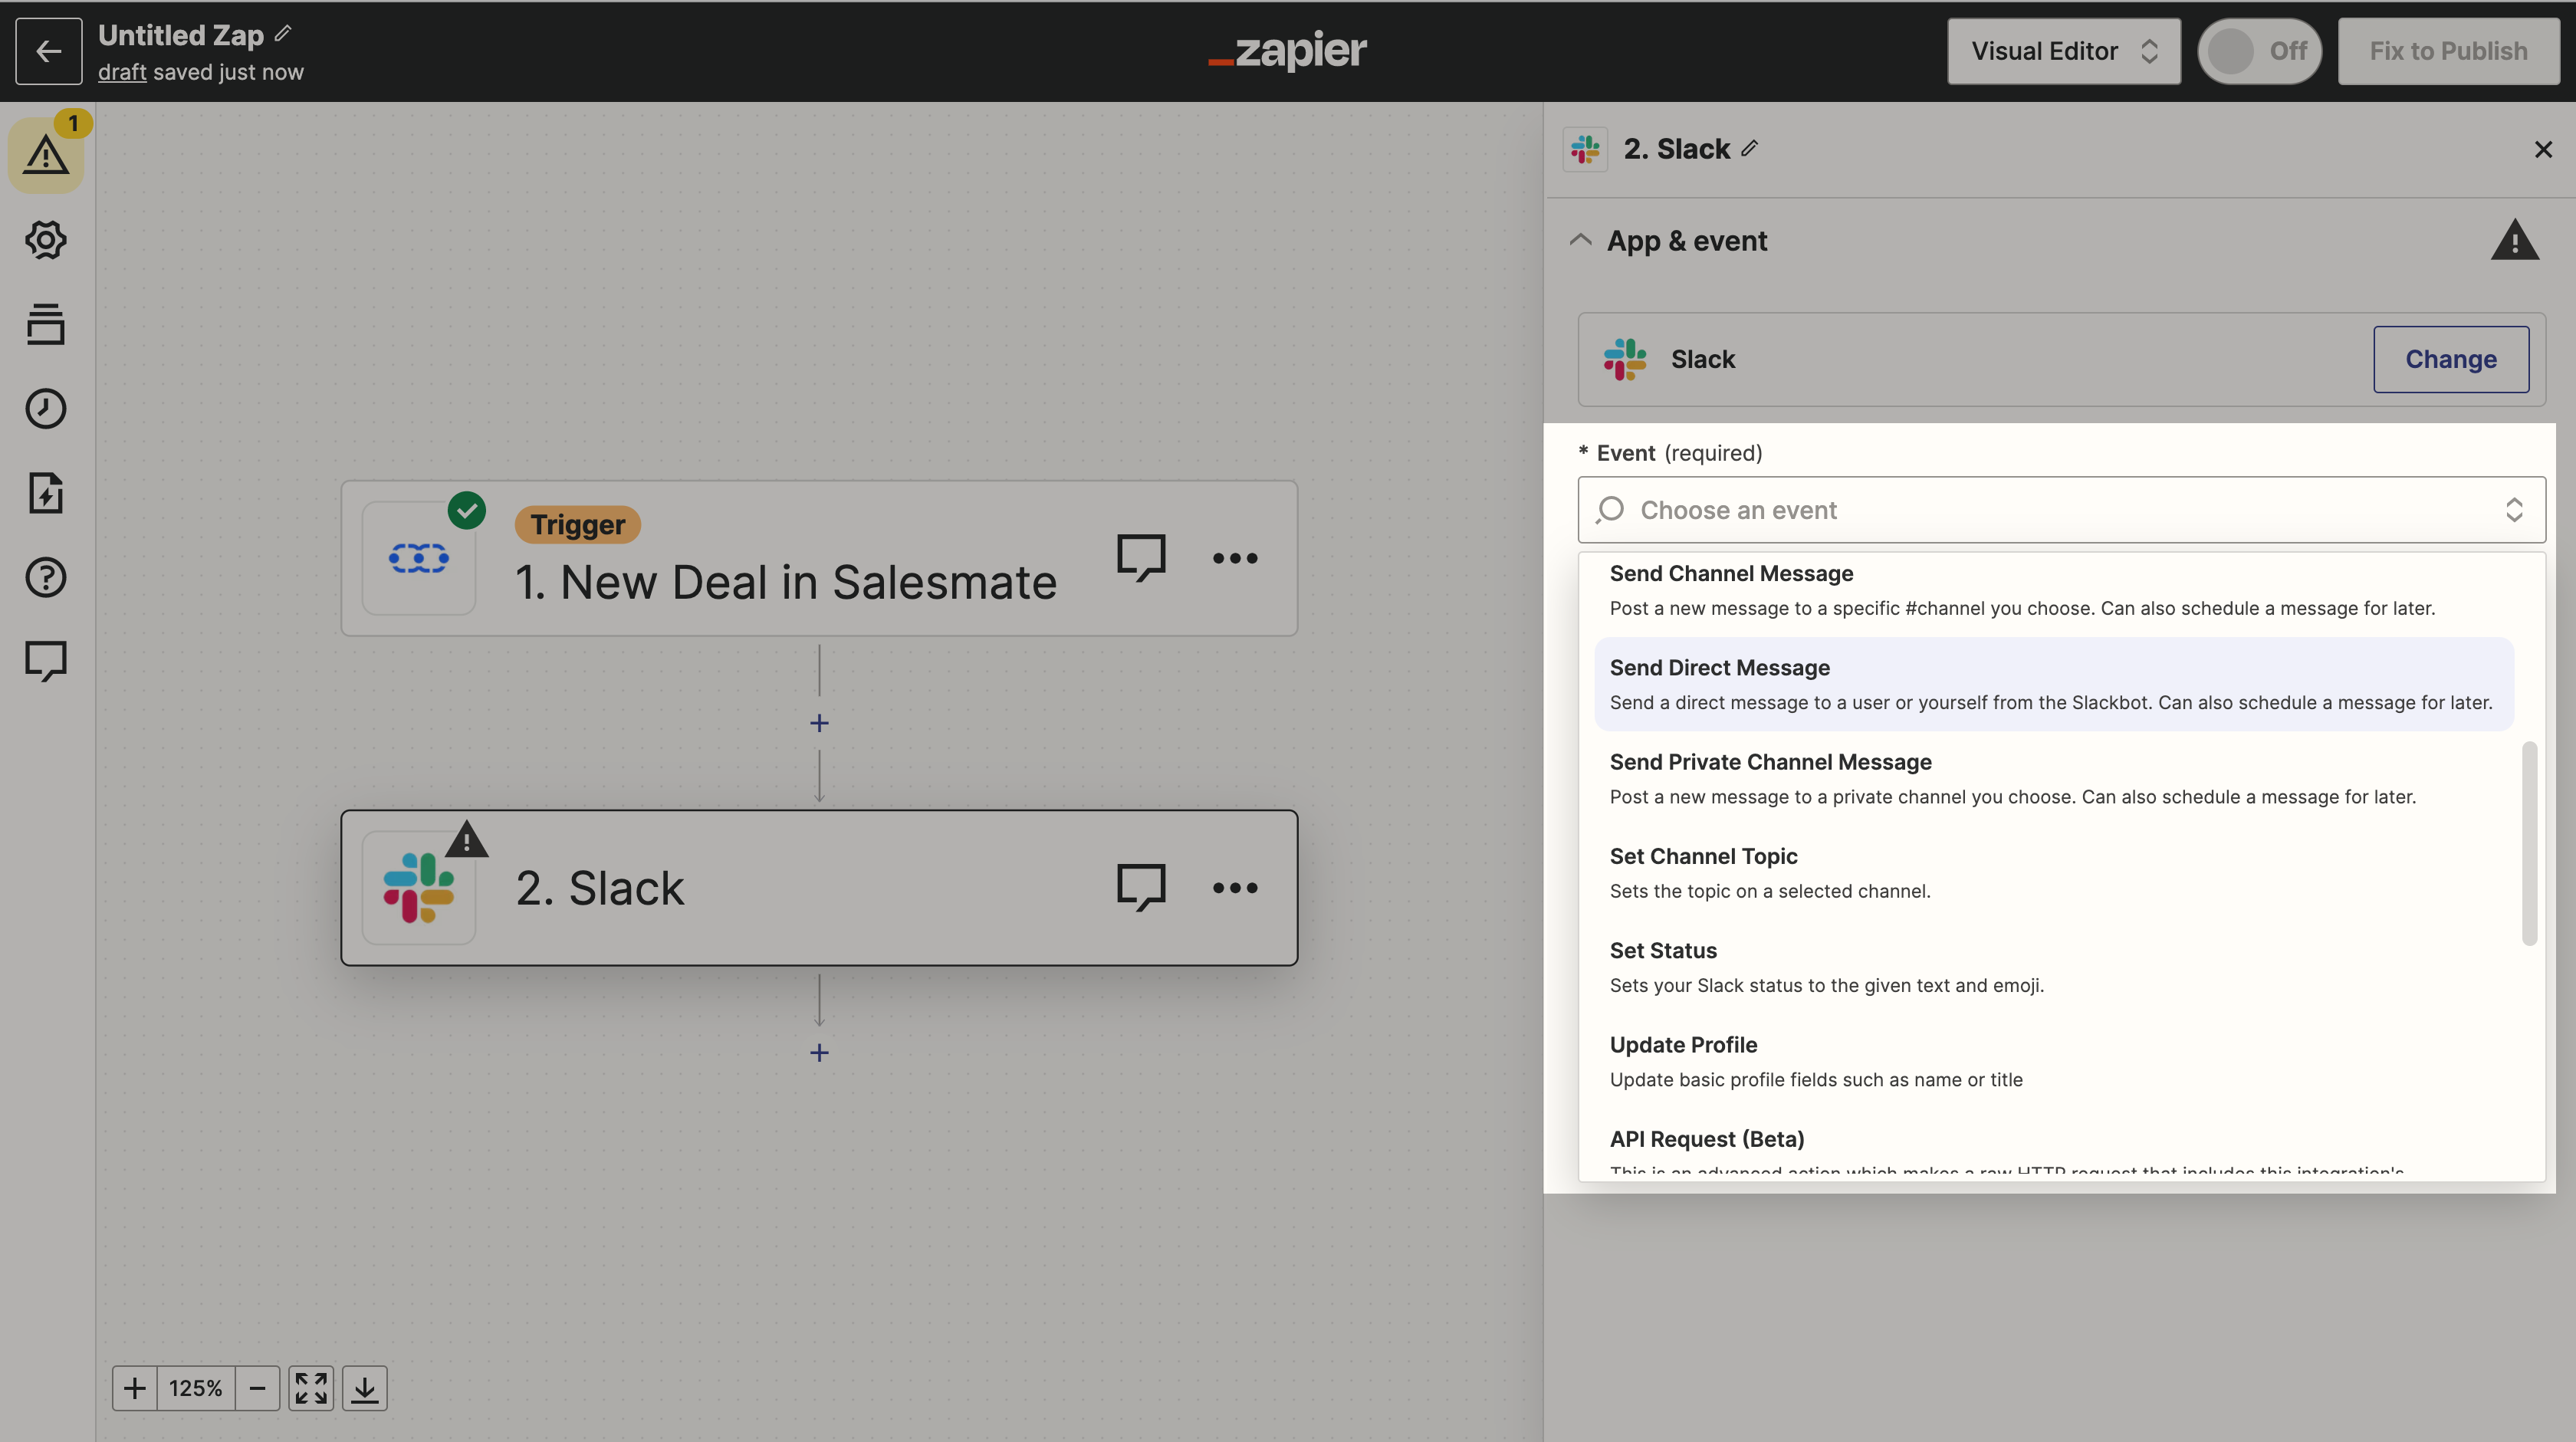Select the Set Channel Topic event
The height and width of the screenshot is (1442, 2576).
[x=2054, y=873]
